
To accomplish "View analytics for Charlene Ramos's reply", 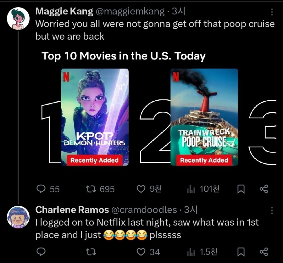I will pos(202,252).
